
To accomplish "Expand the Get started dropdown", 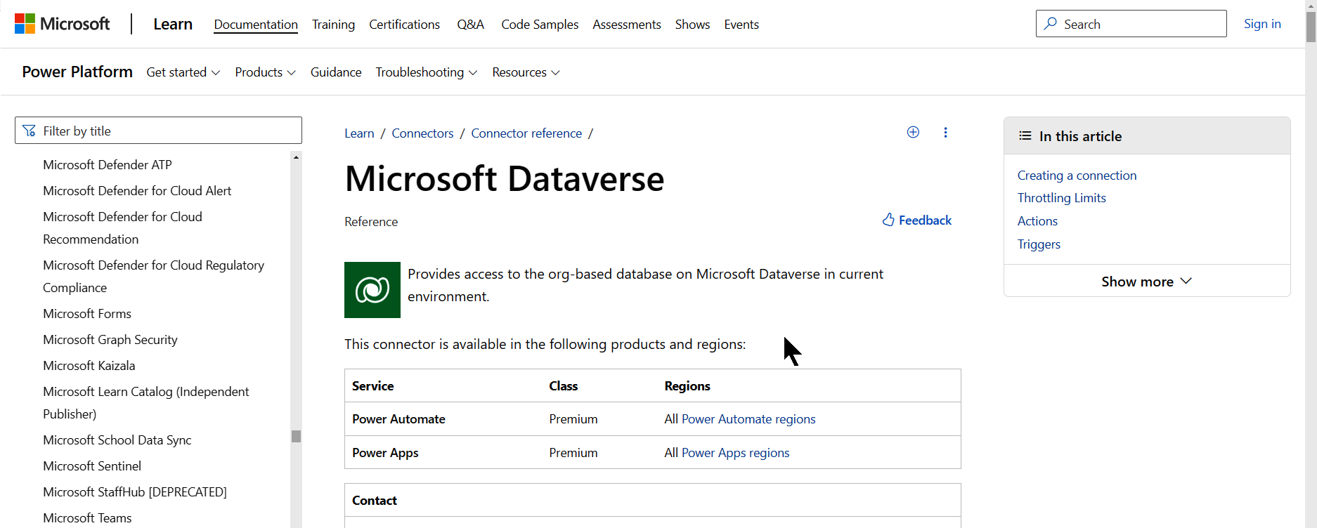I will pyautogui.click(x=183, y=72).
